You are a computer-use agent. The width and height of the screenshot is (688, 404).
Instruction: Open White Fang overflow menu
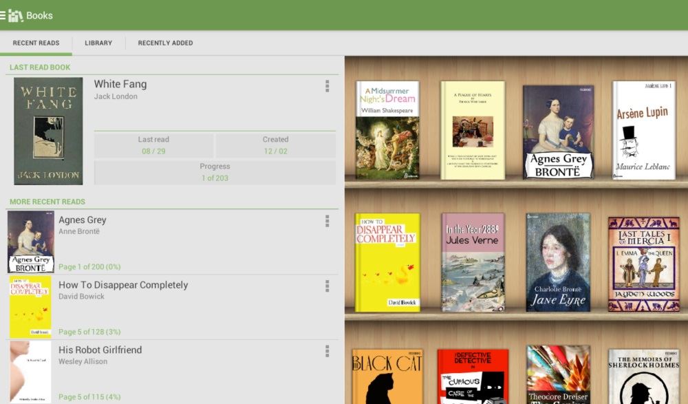pyautogui.click(x=327, y=86)
